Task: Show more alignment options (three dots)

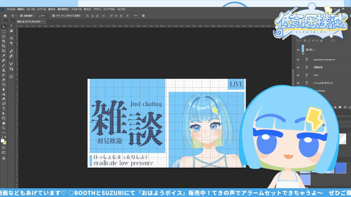Action: [135, 16]
